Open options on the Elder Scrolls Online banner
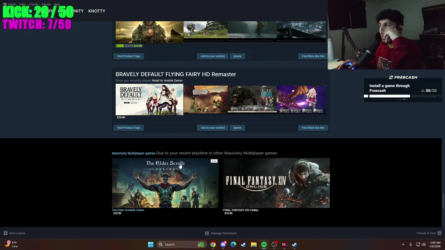 (214, 161)
